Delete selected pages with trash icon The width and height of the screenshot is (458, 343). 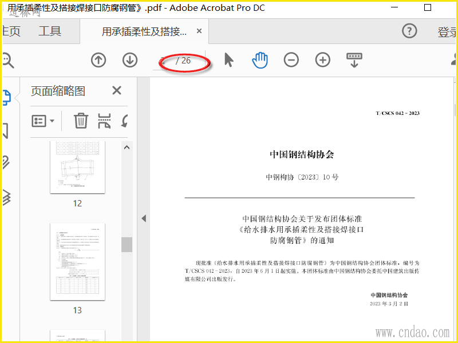coord(81,121)
